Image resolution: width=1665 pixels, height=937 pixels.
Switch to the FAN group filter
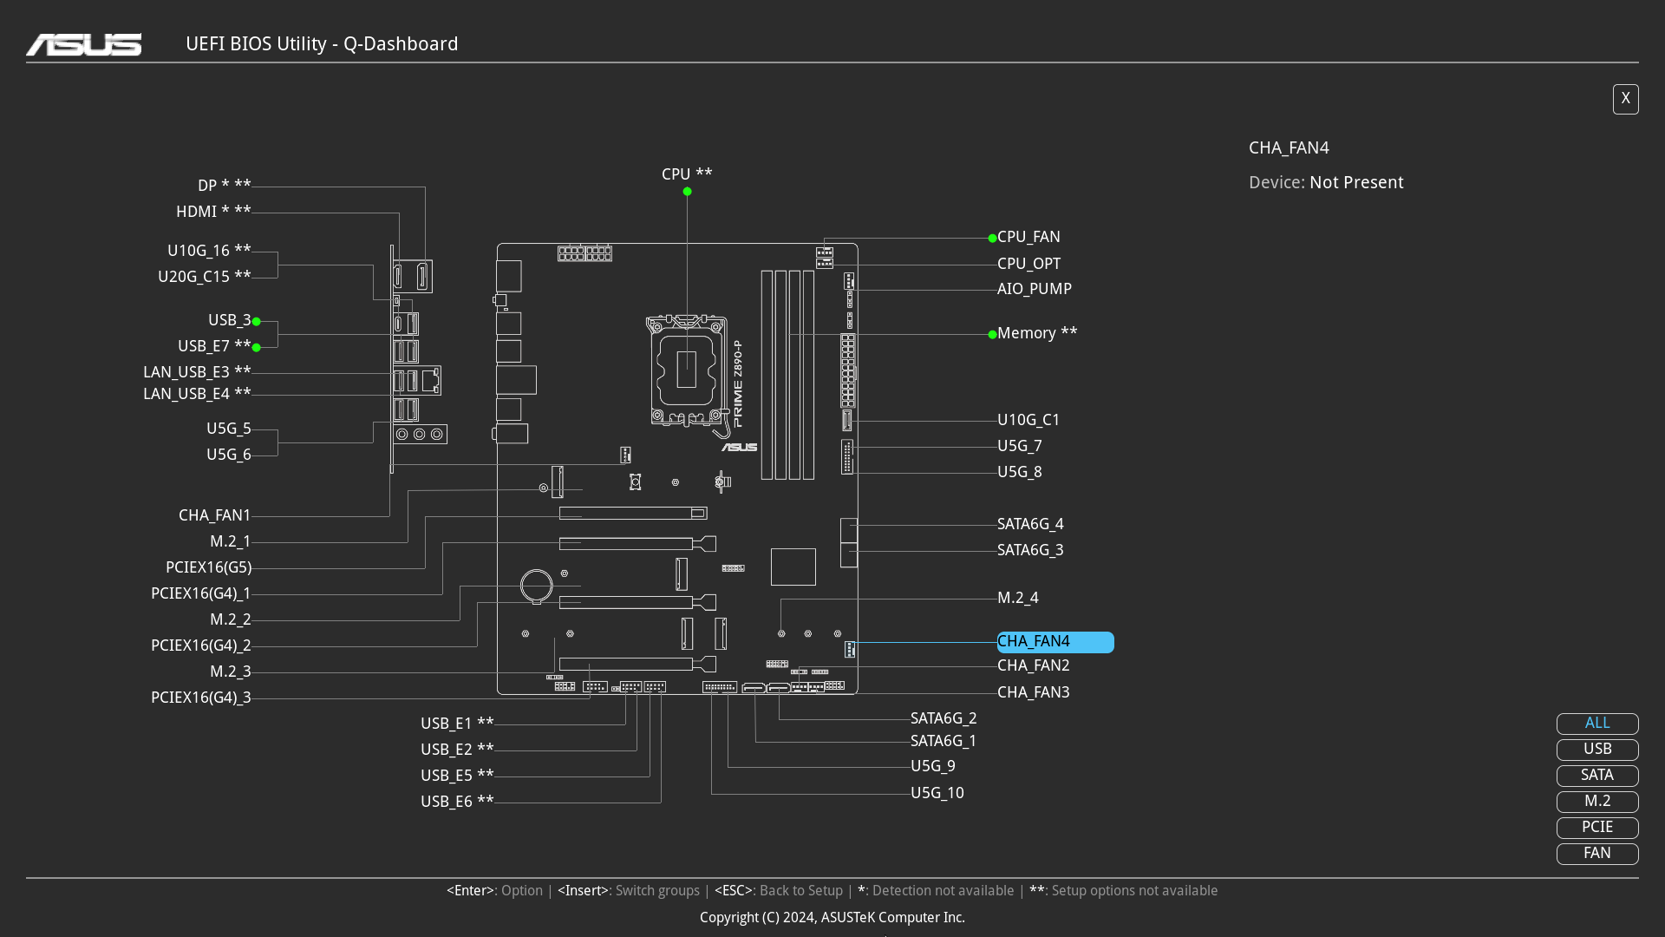[x=1597, y=854]
